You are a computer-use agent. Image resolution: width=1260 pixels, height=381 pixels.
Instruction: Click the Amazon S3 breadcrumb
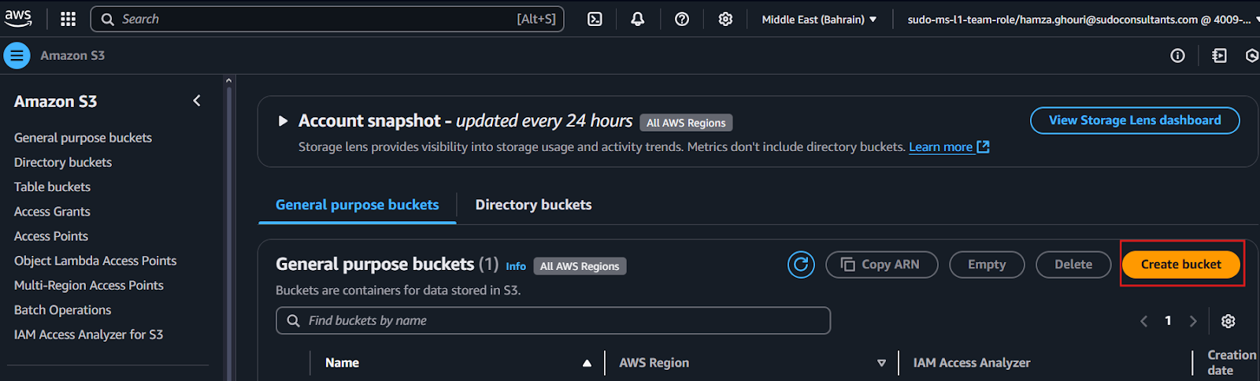[72, 56]
